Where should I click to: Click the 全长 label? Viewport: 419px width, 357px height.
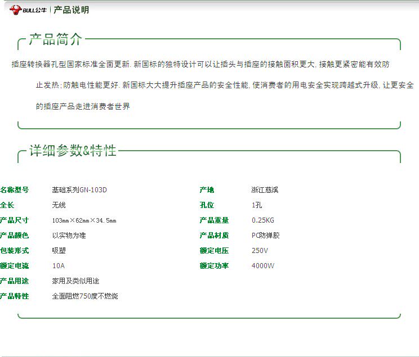[x=7, y=205]
